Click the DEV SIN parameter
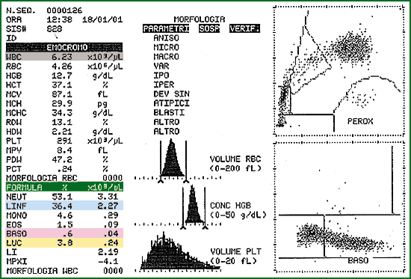 pyautogui.click(x=172, y=94)
